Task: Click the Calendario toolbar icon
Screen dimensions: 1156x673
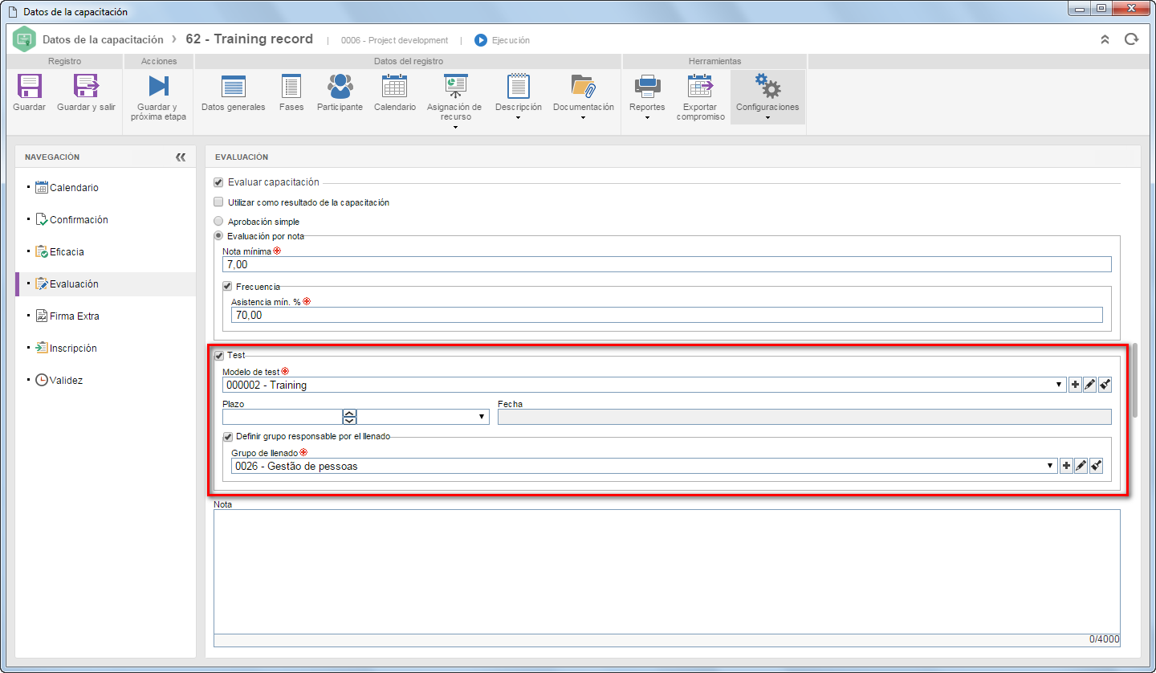Action: coord(394,85)
